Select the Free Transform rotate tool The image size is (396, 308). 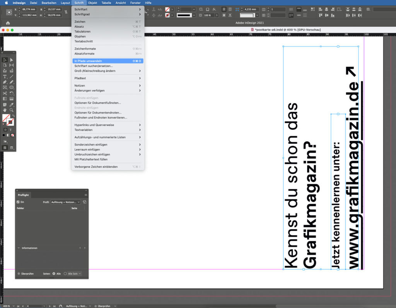coord(12,93)
